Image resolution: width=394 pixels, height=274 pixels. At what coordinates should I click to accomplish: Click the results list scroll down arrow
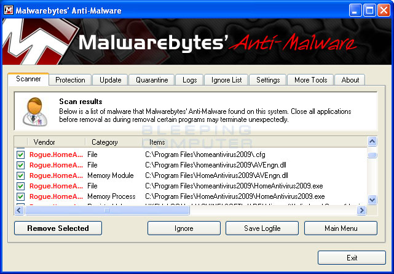372,199
